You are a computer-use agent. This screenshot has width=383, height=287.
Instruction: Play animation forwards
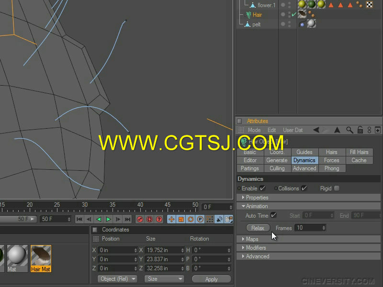click(x=108, y=219)
